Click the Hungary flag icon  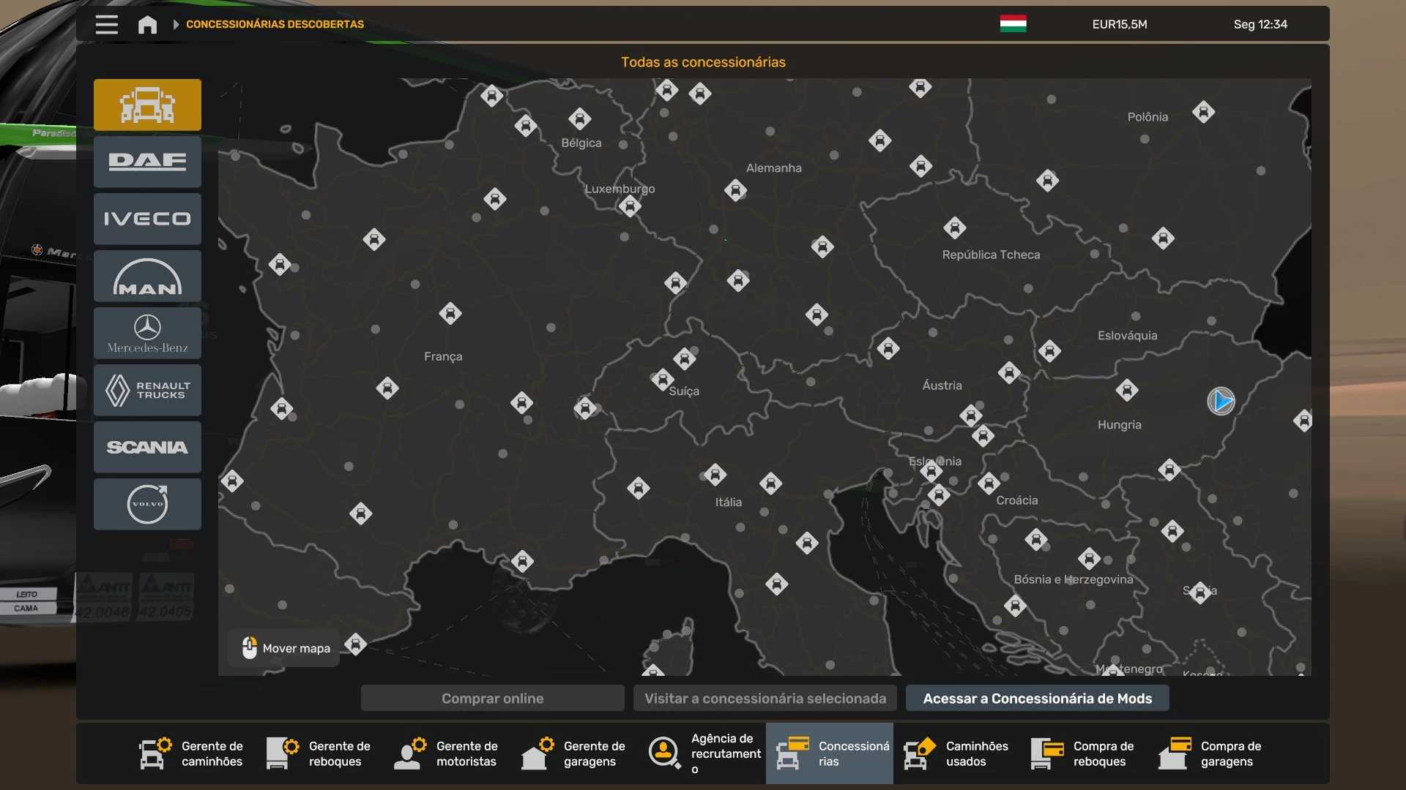1013,24
